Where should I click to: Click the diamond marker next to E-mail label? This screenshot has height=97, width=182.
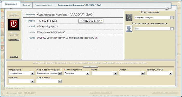(x=28, y=26)
